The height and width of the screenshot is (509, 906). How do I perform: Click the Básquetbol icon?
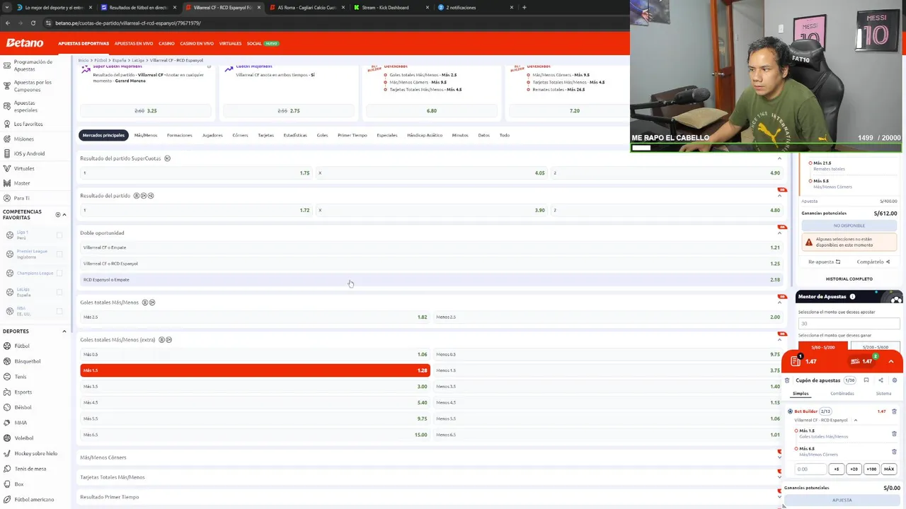click(x=7, y=361)
